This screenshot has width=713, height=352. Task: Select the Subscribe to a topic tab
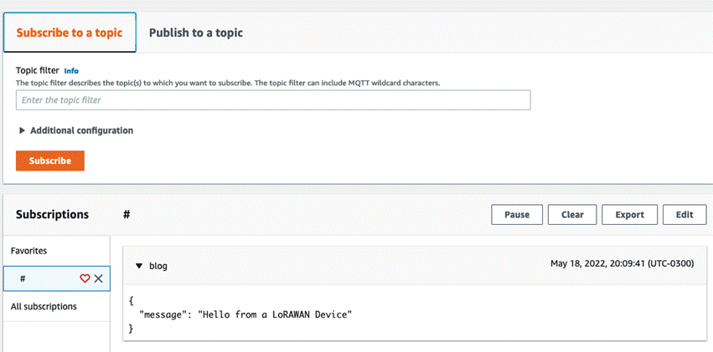coord(70,33)
